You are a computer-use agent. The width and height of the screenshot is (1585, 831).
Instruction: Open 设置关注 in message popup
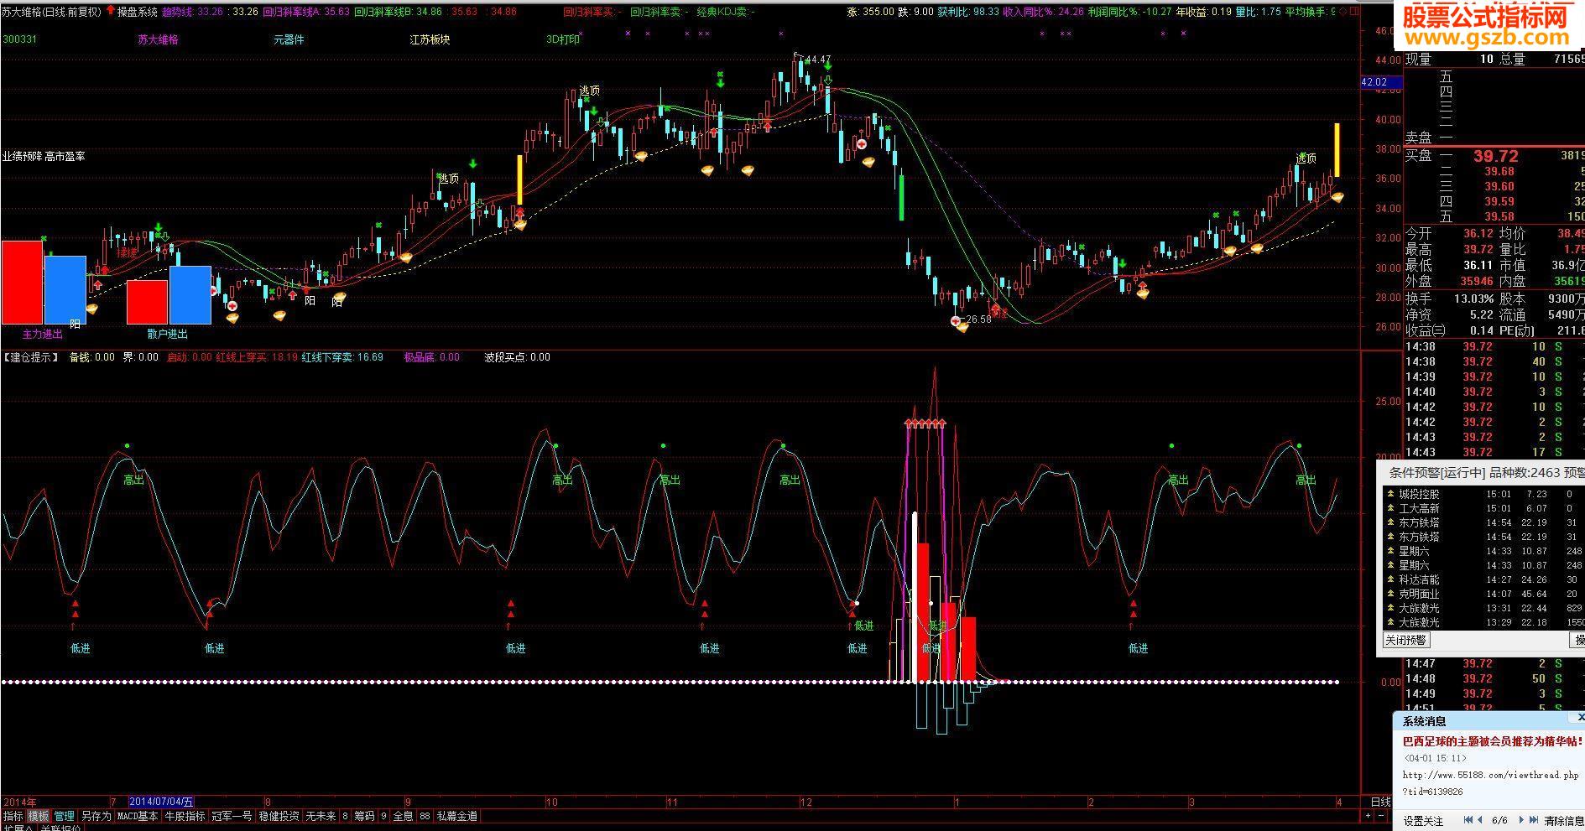[1423, 821]
